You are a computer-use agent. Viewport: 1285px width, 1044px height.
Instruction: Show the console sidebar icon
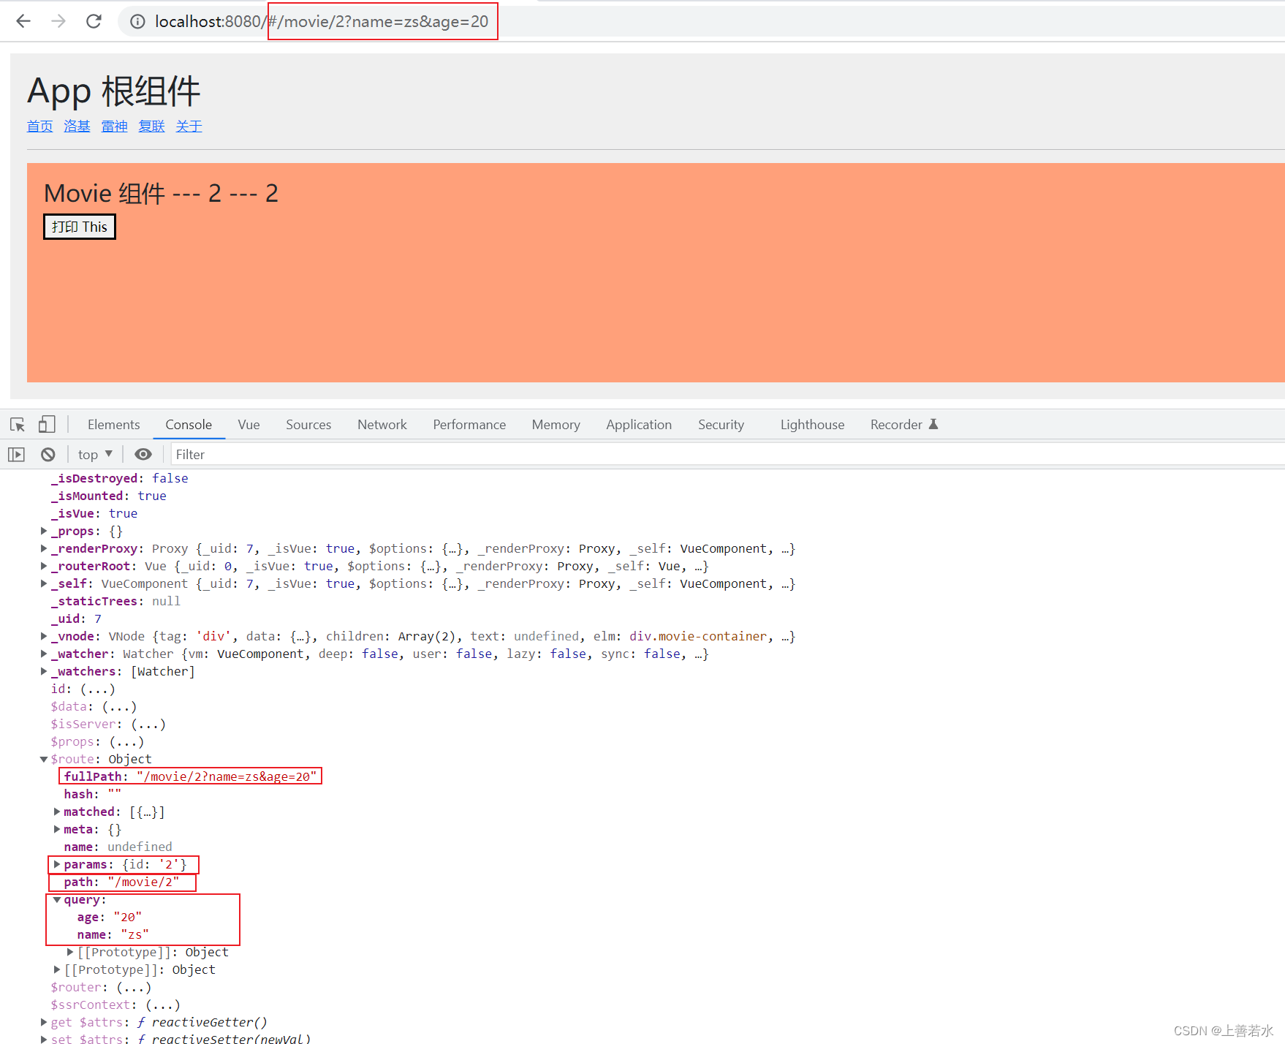click(16, 455)
